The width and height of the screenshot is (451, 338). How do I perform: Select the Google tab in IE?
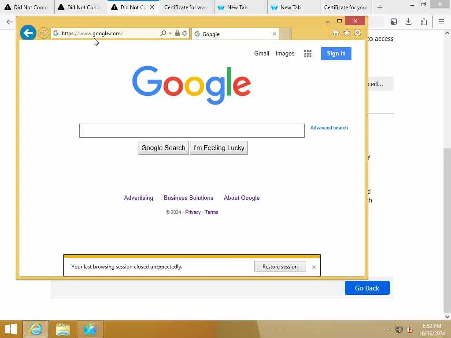235,34
